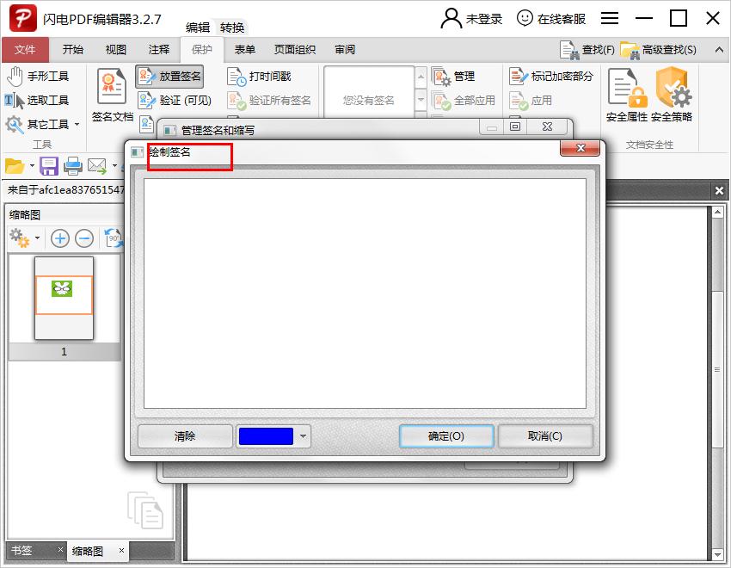The image size is (731, 568).
Task: Zoom in on thumbnails with plus button
Action: (59, 238)
